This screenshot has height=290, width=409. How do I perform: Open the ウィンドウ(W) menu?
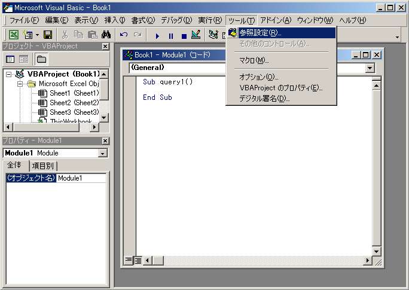[x=315, y=20]
